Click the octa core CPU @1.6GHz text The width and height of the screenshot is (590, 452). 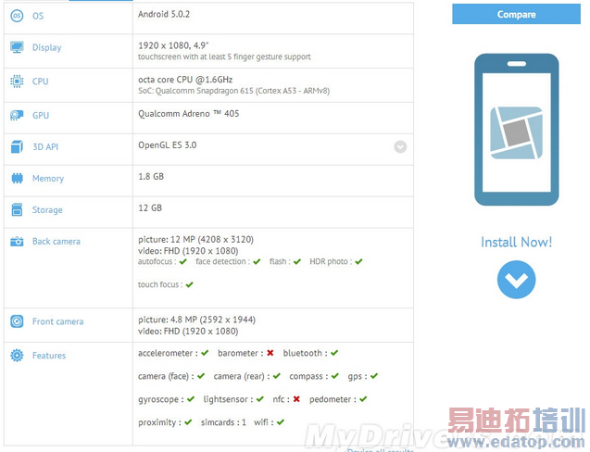click(x=185, y=80)
